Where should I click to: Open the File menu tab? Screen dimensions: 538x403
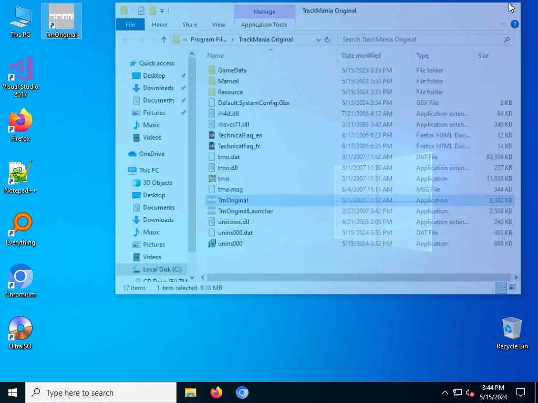130,25
